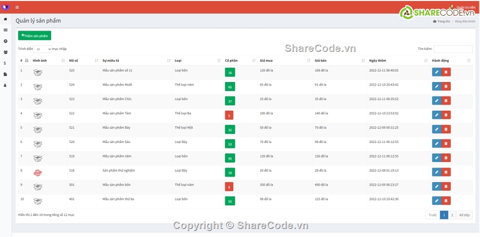Click the edit pencil icon for product 525

(x=437, y=72)
